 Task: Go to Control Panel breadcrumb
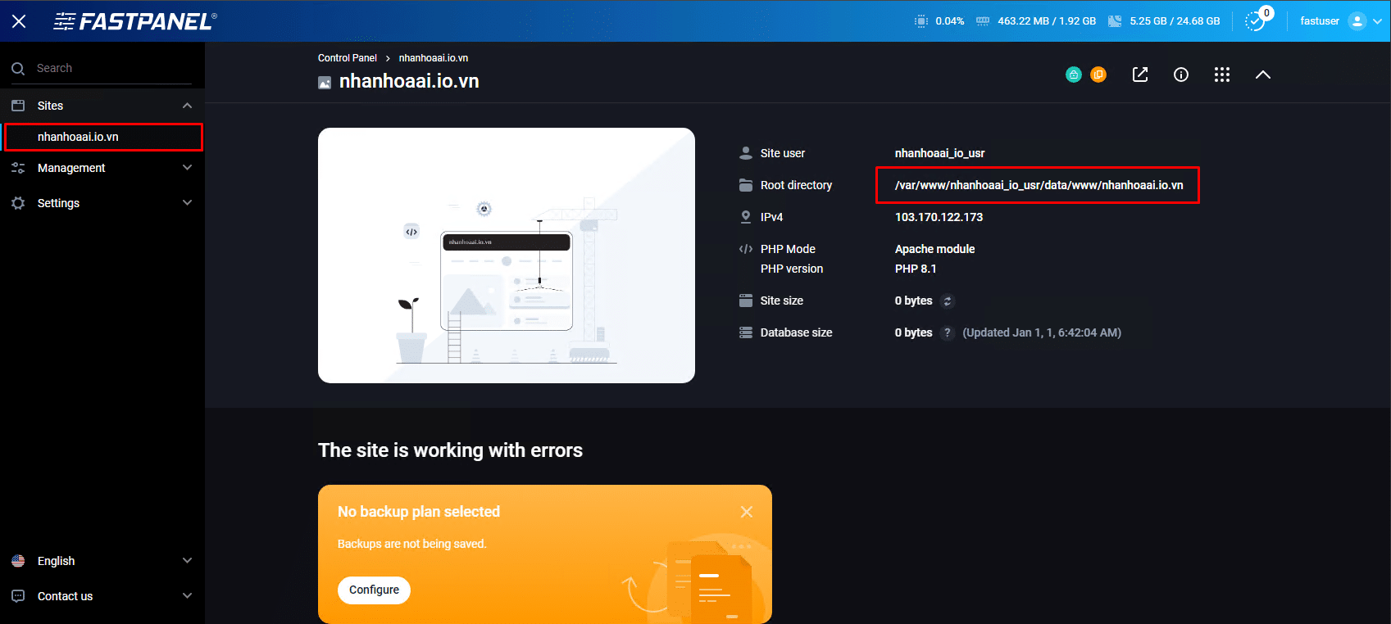click(348, 58)
